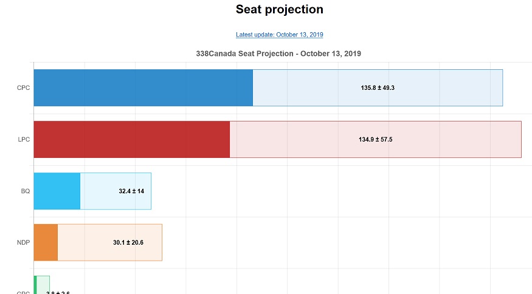Click the 32.4 ± 14 value label
The width and height of the screenshot is (532, 294).
131,191
